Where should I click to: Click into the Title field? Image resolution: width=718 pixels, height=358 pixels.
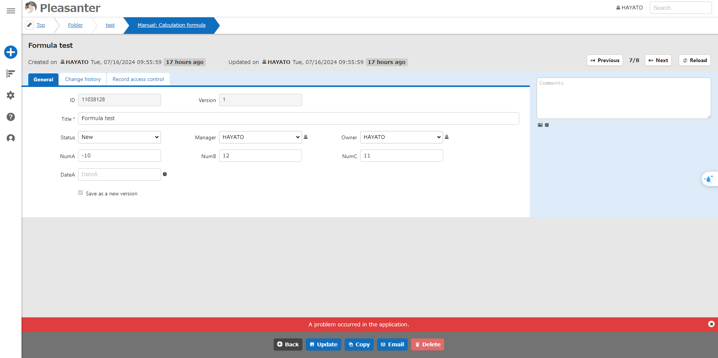point(299,118)
